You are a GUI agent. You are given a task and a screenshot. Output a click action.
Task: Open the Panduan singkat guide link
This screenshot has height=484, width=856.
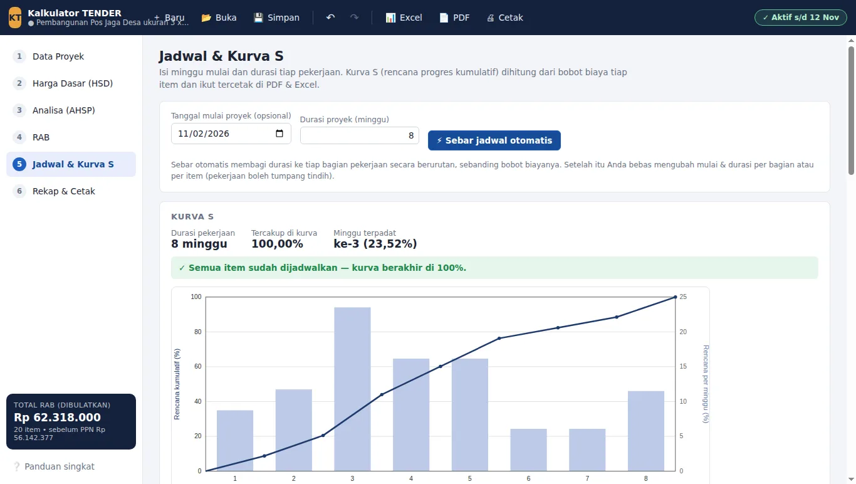pos(54,466)
